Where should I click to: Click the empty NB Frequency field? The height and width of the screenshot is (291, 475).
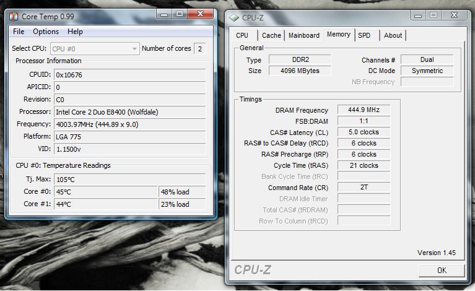coord(427,82)
